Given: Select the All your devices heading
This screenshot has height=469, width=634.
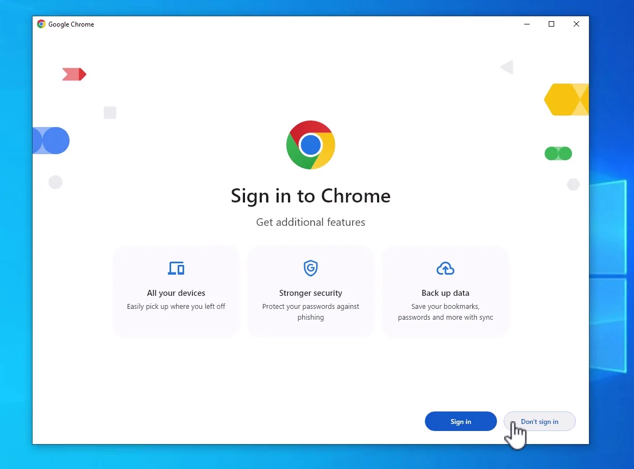Looking at the screenshot, I should point(176,293).
